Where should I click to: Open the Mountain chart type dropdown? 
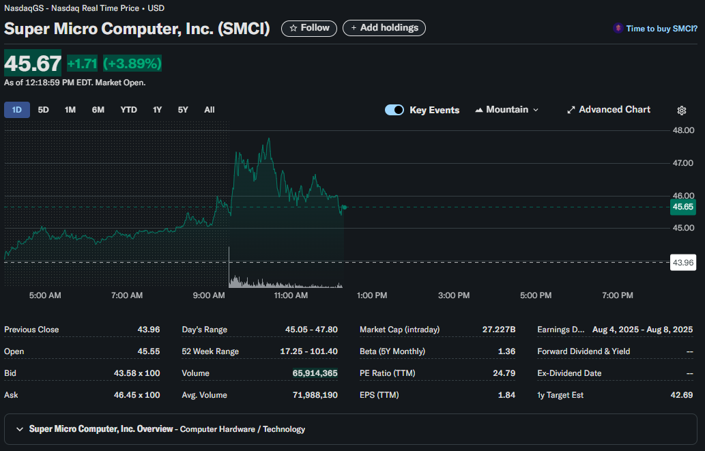506,110
